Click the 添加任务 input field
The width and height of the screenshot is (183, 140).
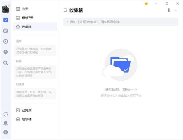(x=121, y=22)
